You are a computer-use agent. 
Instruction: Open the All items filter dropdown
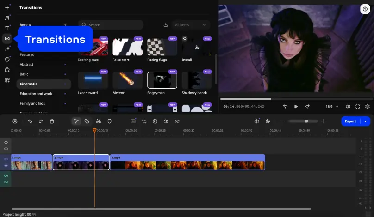[x=191, y=25]
